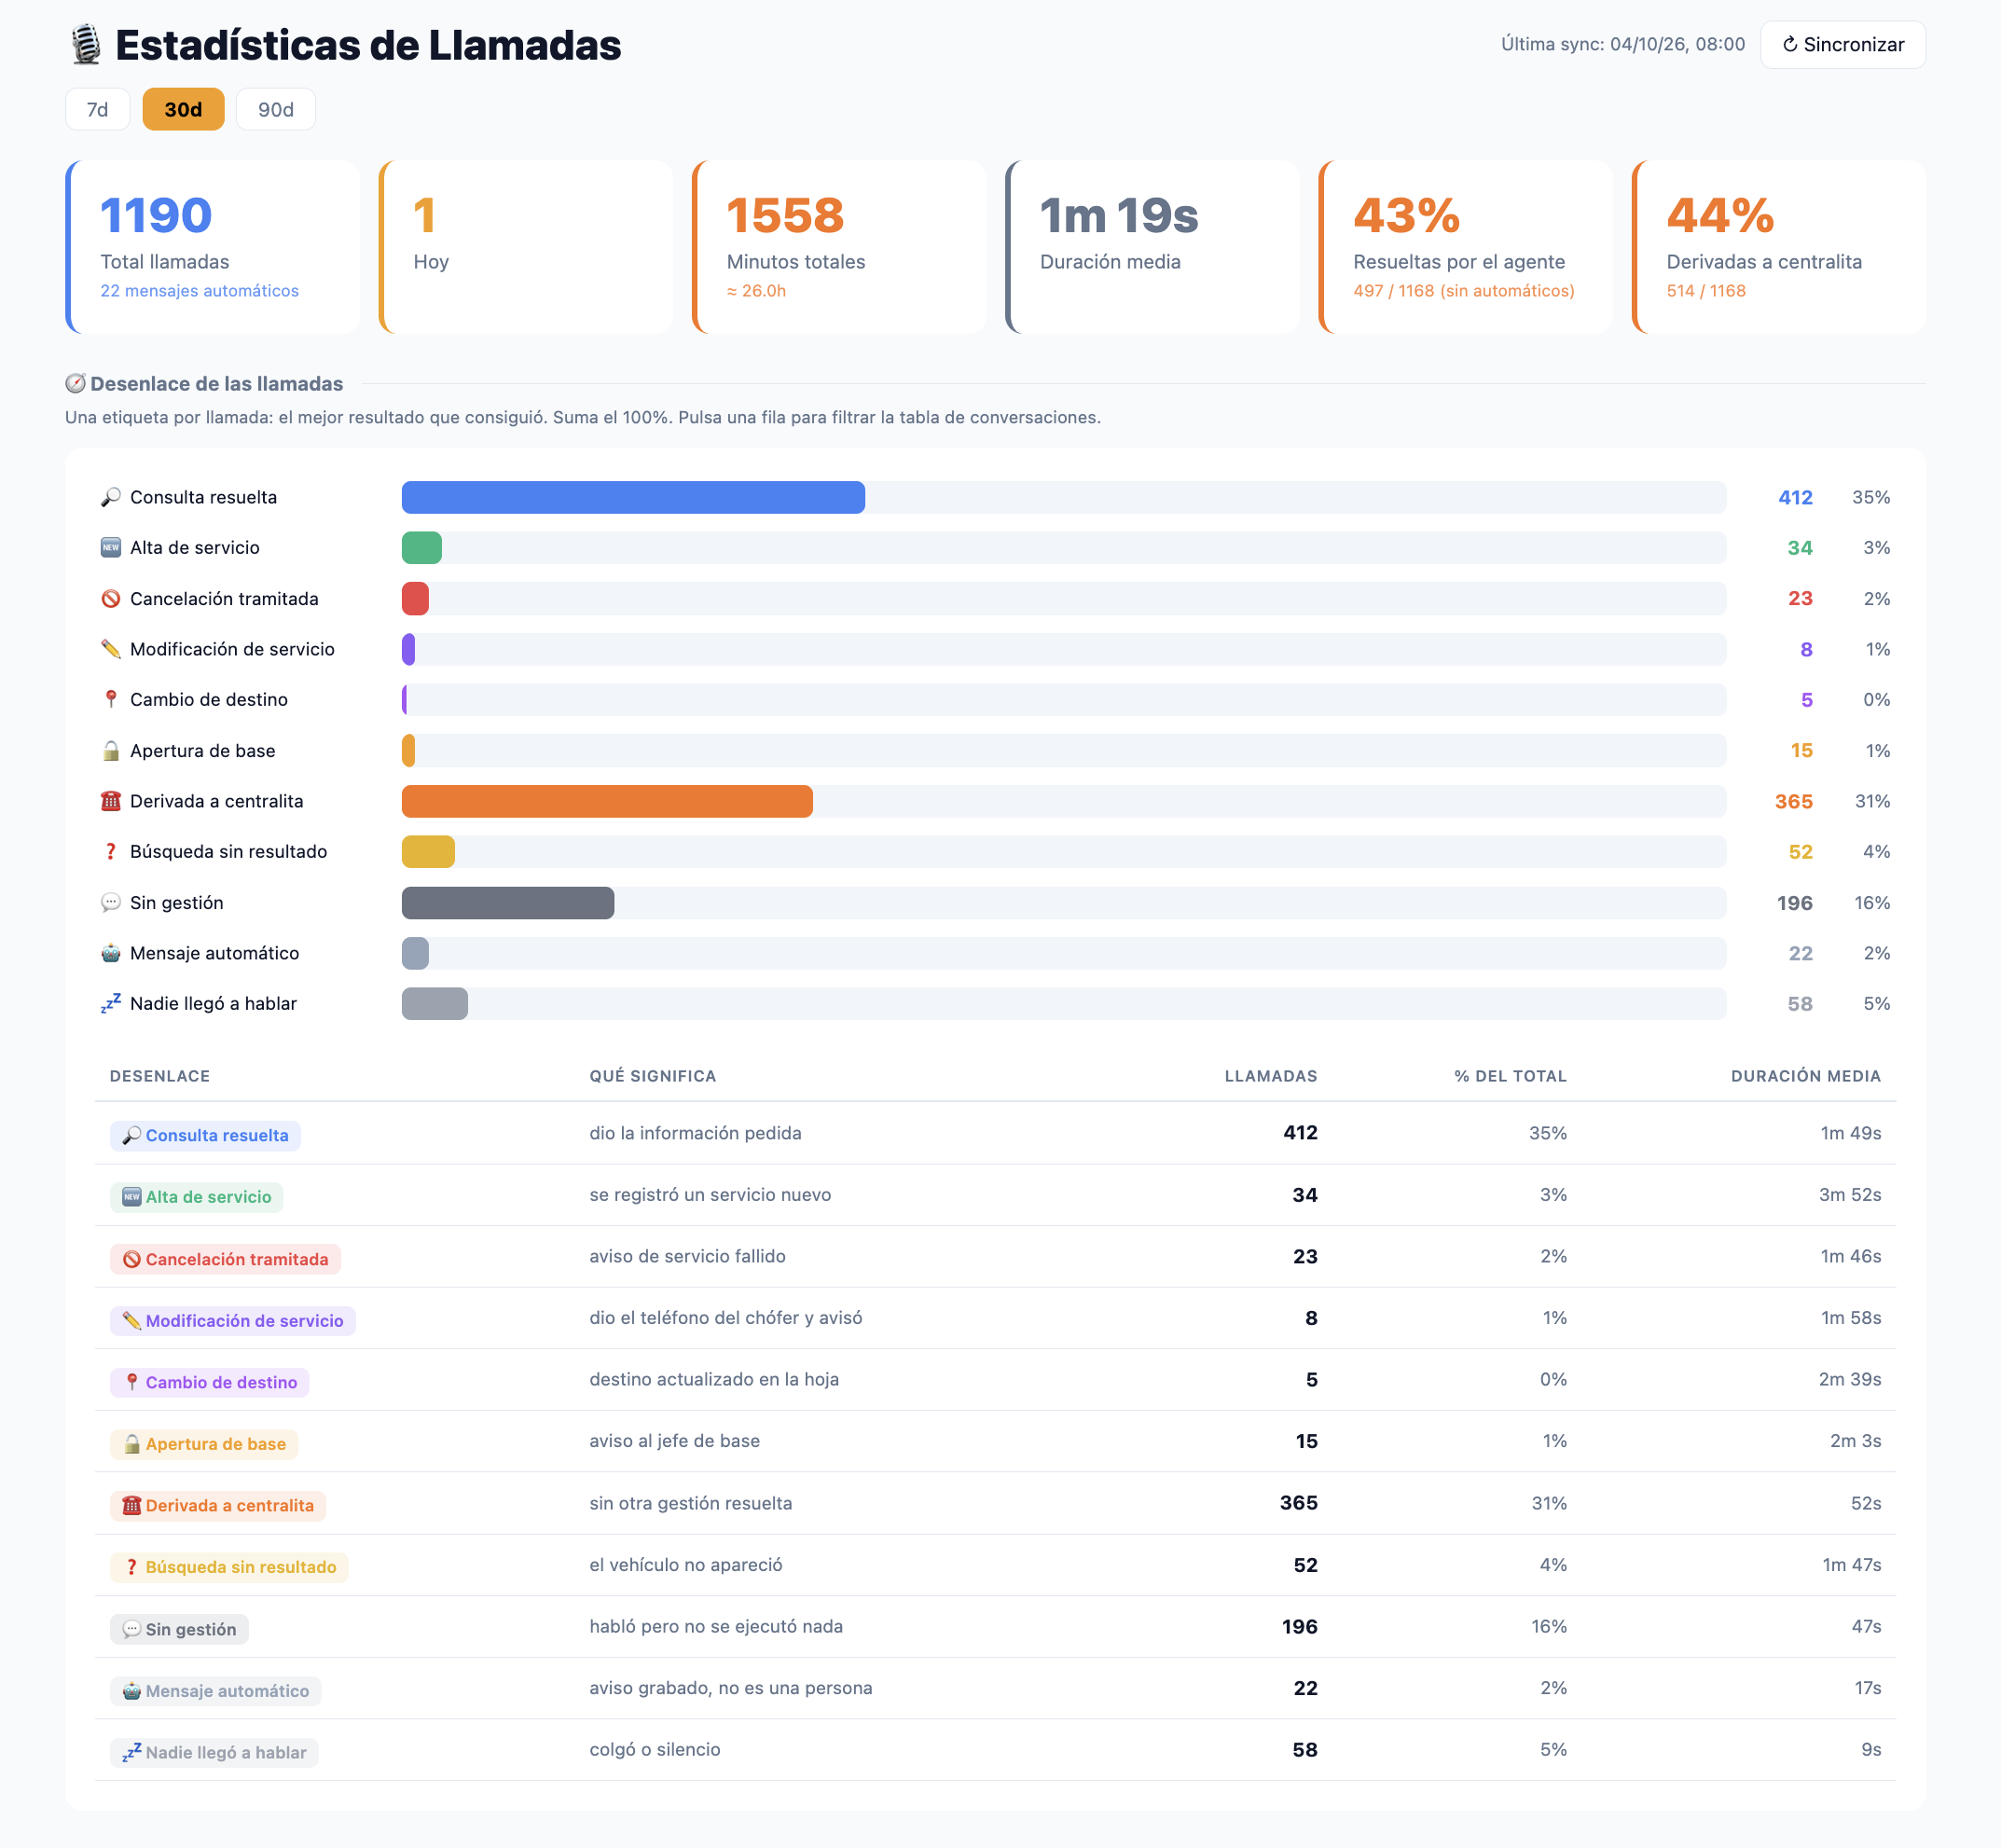Click the Modificación de servicio table tag

click(233, 1321)
